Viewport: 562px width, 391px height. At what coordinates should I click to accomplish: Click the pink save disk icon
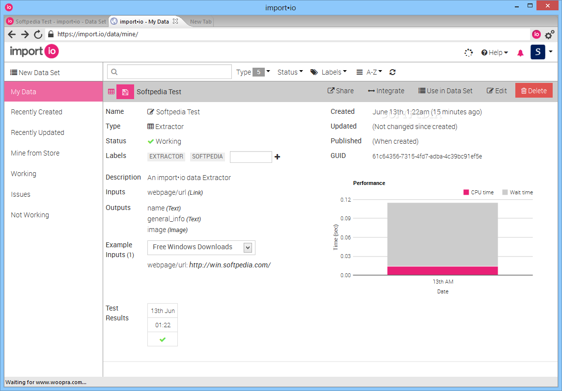[125, 92]
